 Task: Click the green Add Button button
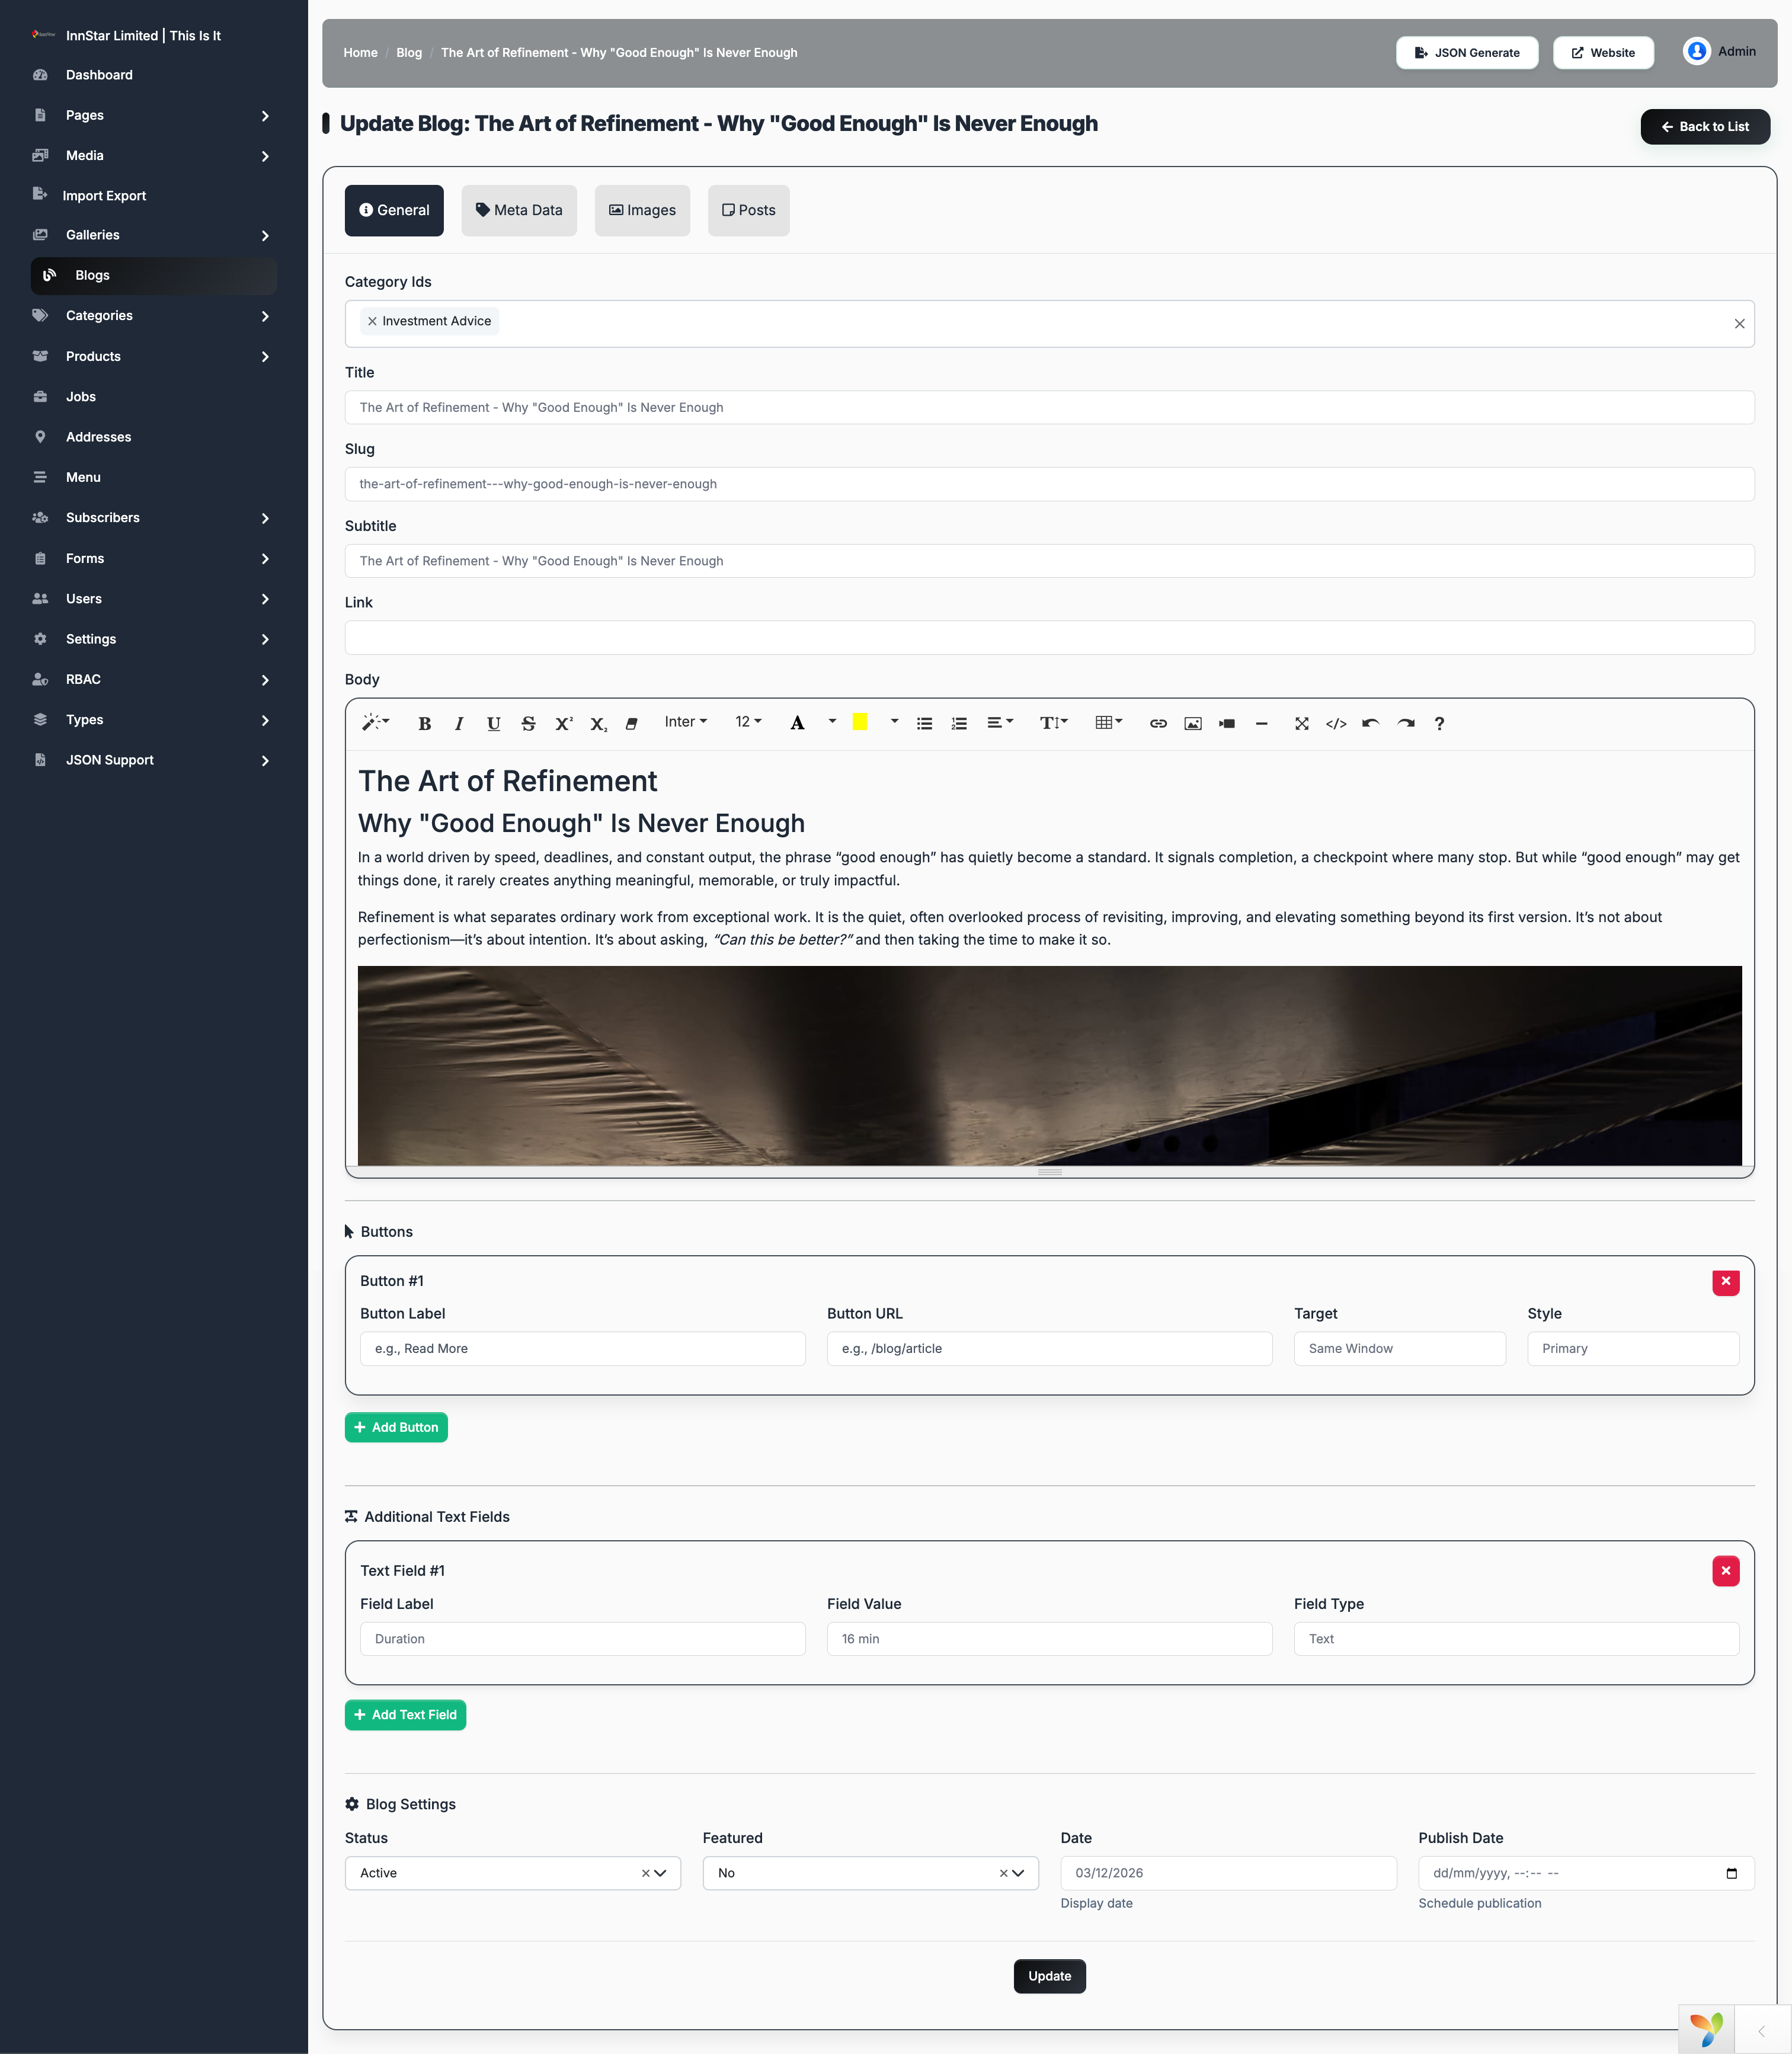396,1427
